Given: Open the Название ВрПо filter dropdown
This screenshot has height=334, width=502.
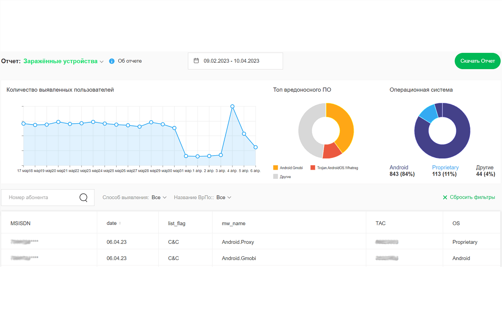Looking at the screenshot, I should tap(223, 198).
